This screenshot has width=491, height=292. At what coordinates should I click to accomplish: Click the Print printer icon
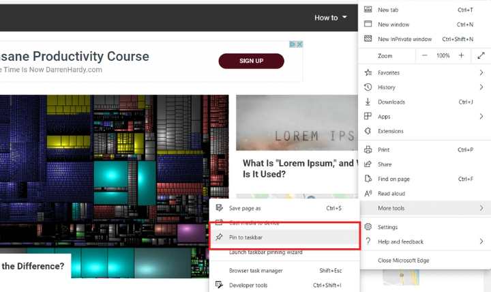pyautogui.click(x=368, y=149)
